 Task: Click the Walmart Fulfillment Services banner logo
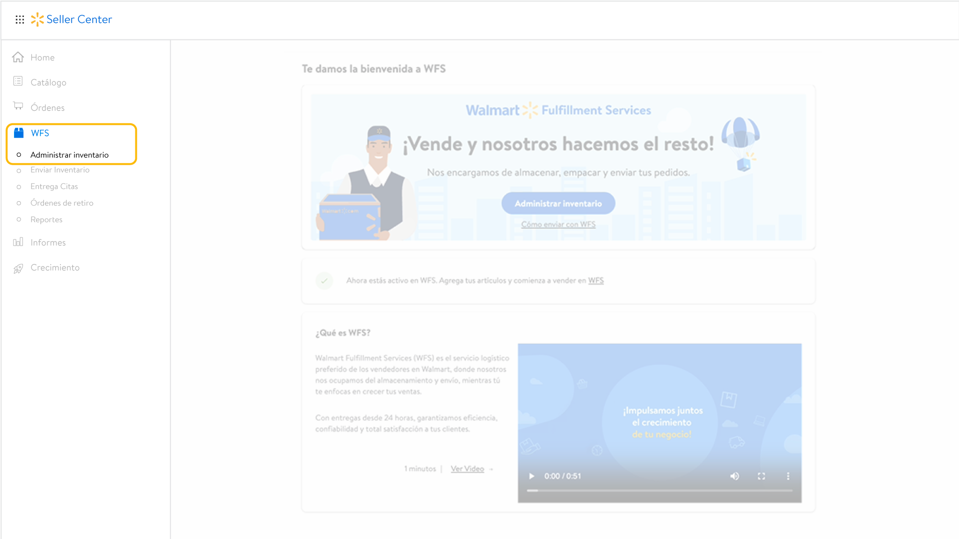(x=558, y=110)
